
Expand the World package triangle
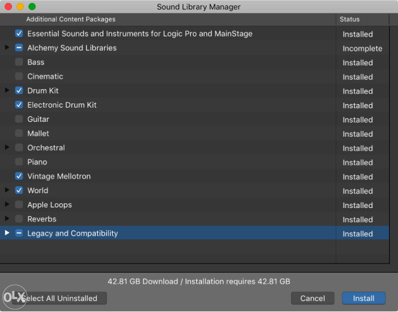click(x=7, y=190)
